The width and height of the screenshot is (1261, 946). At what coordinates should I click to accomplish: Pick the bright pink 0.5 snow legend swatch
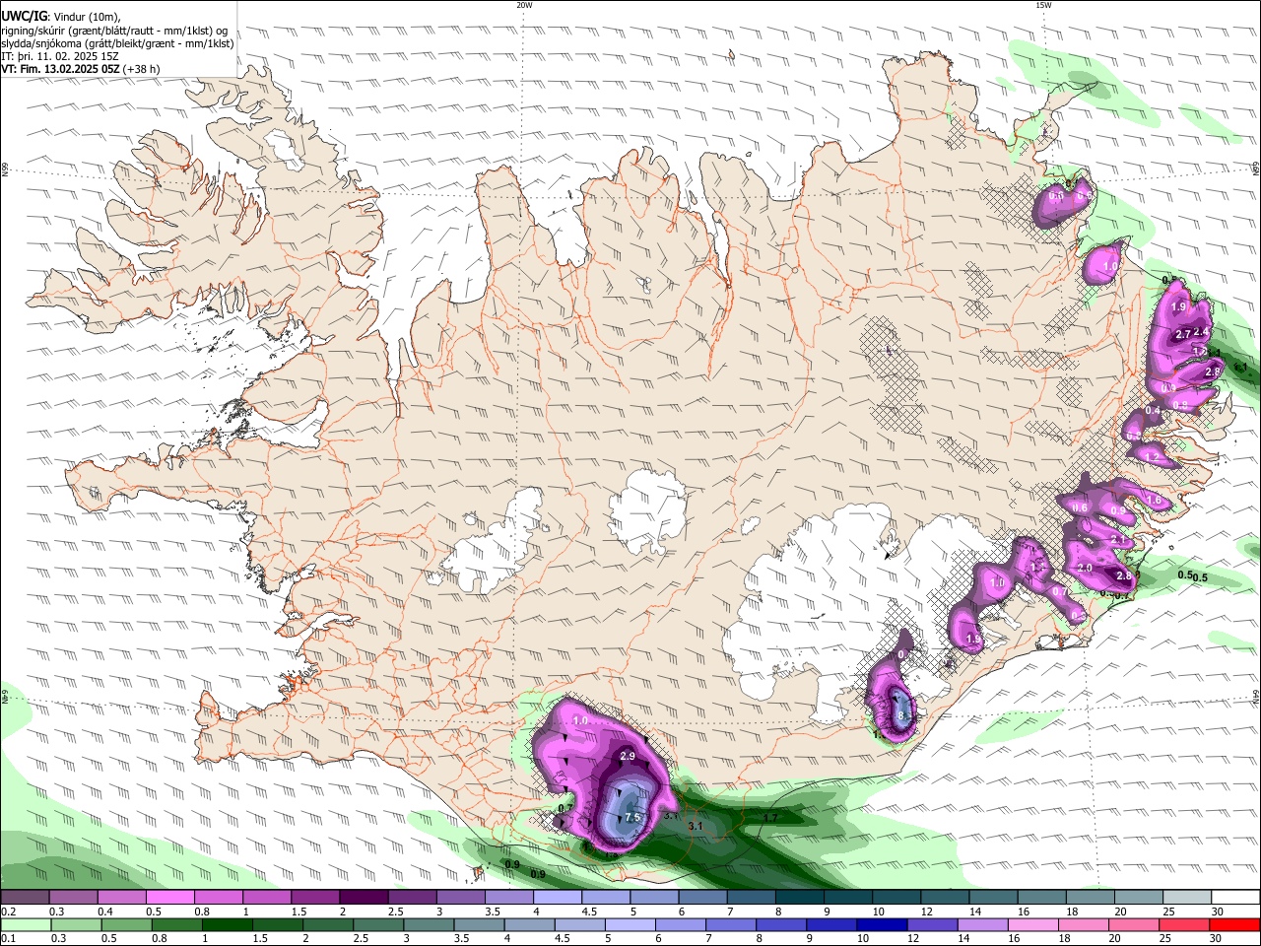click(x=169, y=898)
